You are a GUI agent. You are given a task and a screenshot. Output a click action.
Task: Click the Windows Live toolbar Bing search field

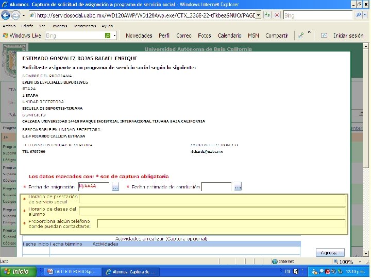click(75, 36)
